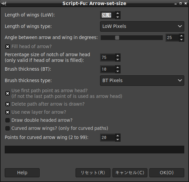The image size is (189, 182).
Task: Toggle Use first path point as arrow head
Action: pos(7,94)
